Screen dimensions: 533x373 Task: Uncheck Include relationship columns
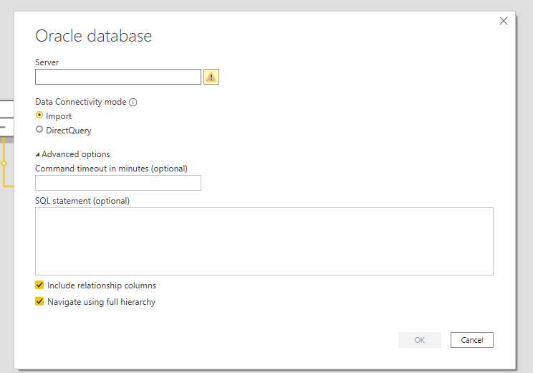39,285
